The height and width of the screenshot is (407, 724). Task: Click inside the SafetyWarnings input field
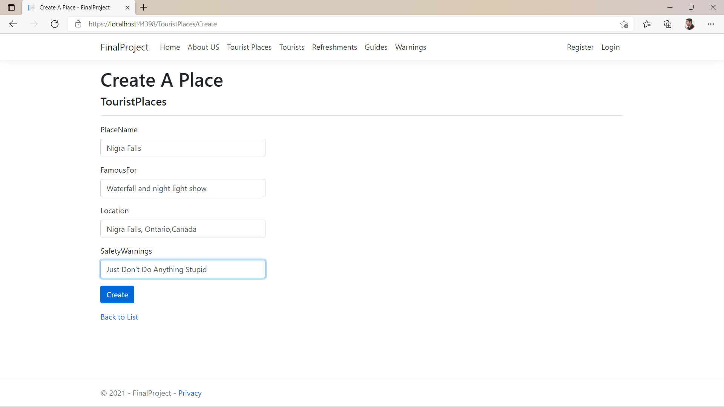(183, 269)
